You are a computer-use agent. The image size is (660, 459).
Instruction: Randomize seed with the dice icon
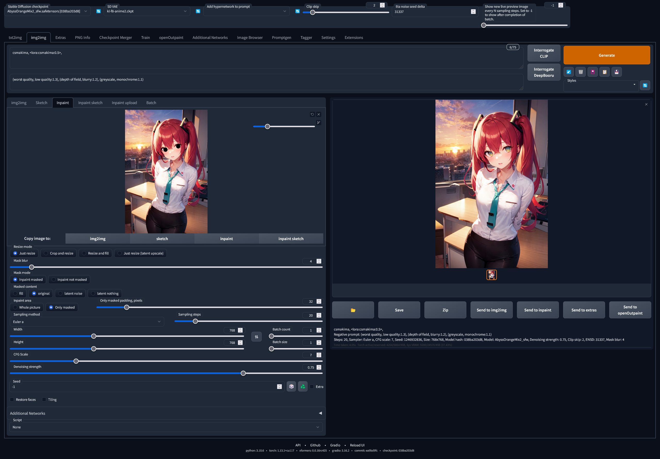coord(291,387)
